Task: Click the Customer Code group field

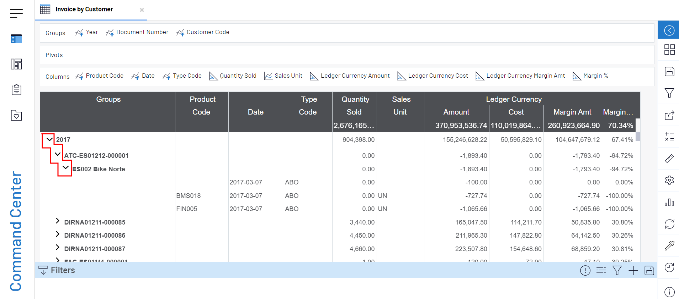Action: point(207,32)
